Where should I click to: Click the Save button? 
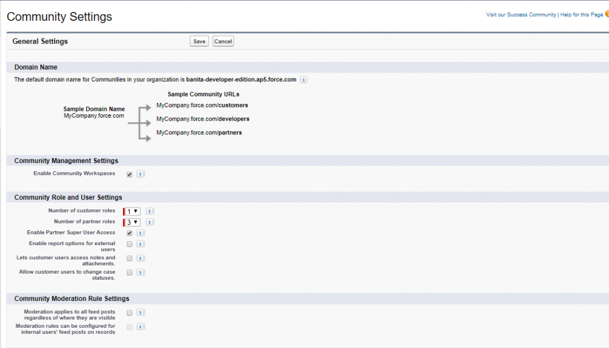[199, 41]
